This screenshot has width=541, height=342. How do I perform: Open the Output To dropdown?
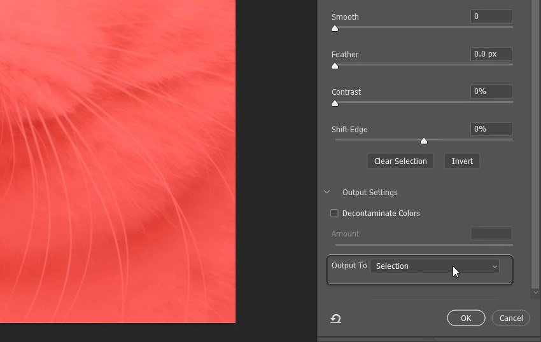(x=434, y=266)
